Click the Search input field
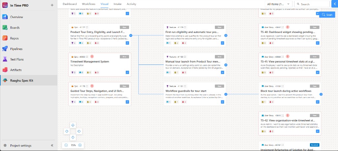 coord(312,4)
